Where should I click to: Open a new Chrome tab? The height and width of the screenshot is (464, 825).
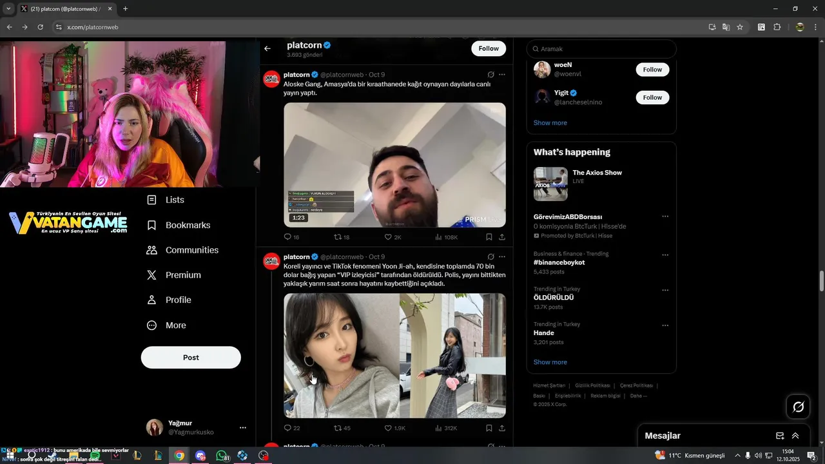(x=125, y=9)
